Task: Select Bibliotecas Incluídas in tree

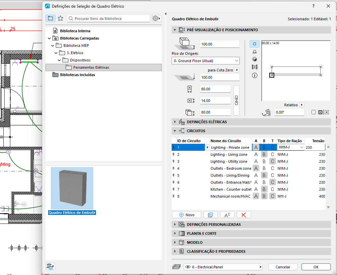Action: tap(77, 75)
